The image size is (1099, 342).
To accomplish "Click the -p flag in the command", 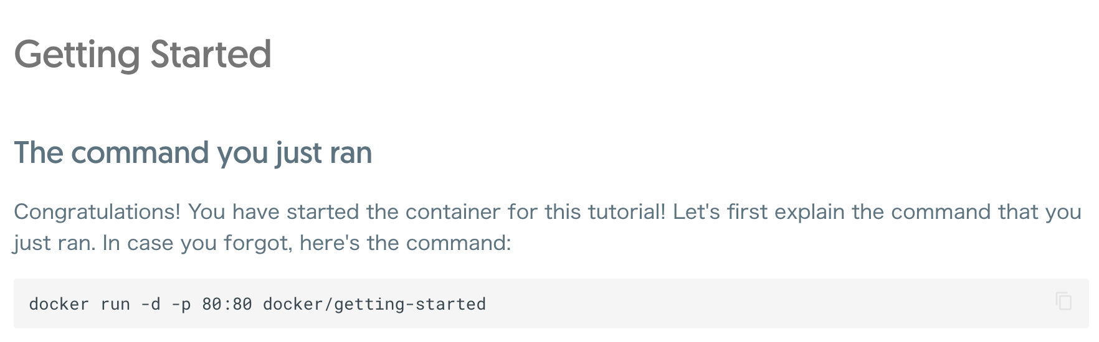I will coord(181,304).
